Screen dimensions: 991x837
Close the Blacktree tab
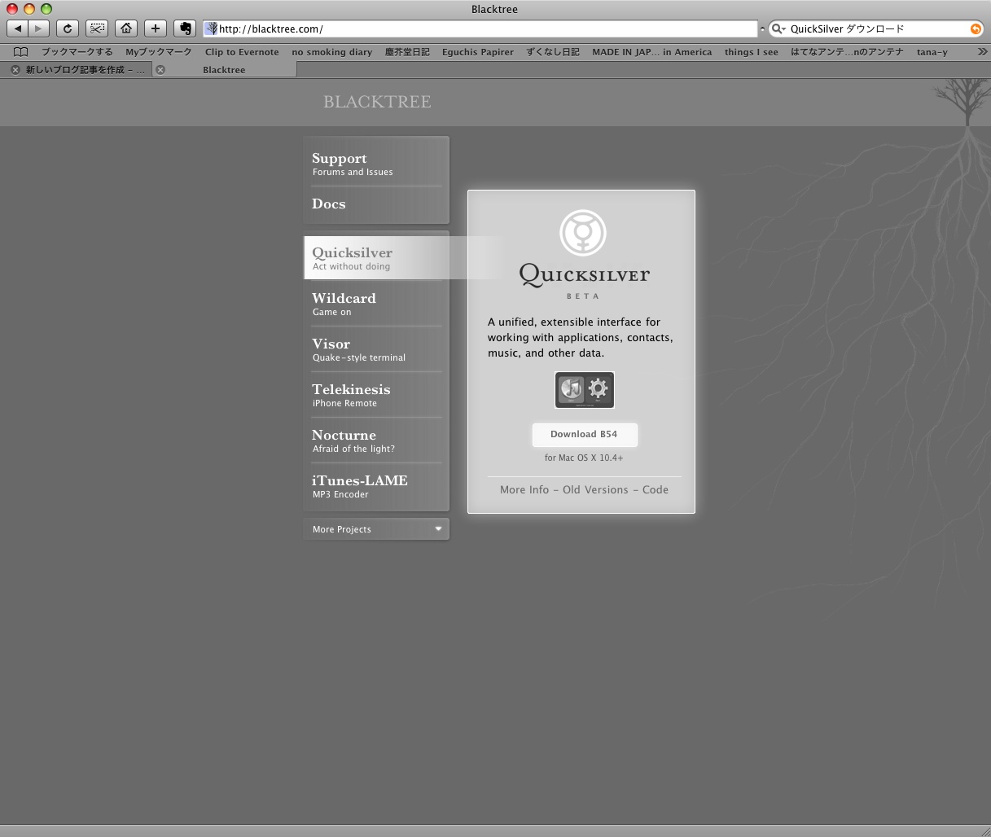click(160, 70)
